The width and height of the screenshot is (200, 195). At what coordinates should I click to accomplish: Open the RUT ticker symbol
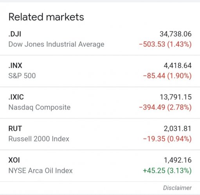pos(15,129)
